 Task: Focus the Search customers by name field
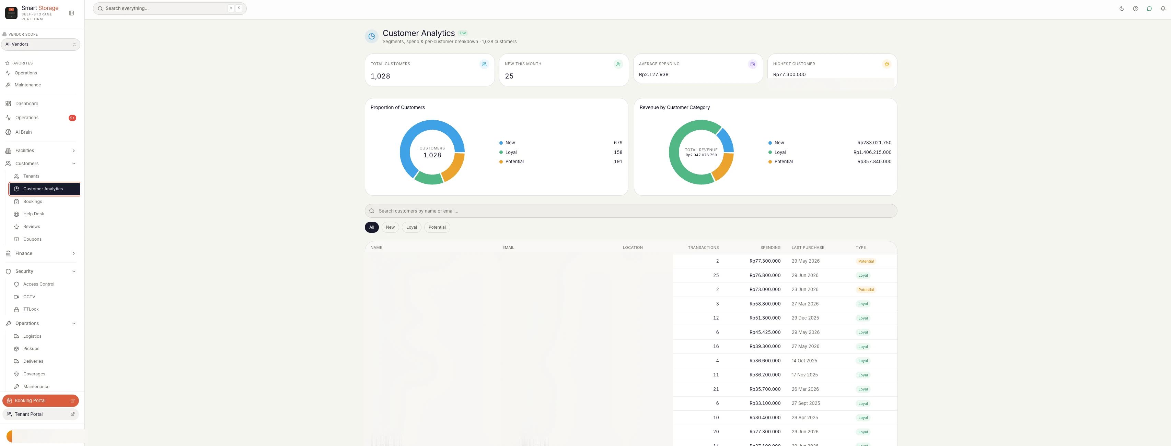pyautogui.click(x=630, y=211)
